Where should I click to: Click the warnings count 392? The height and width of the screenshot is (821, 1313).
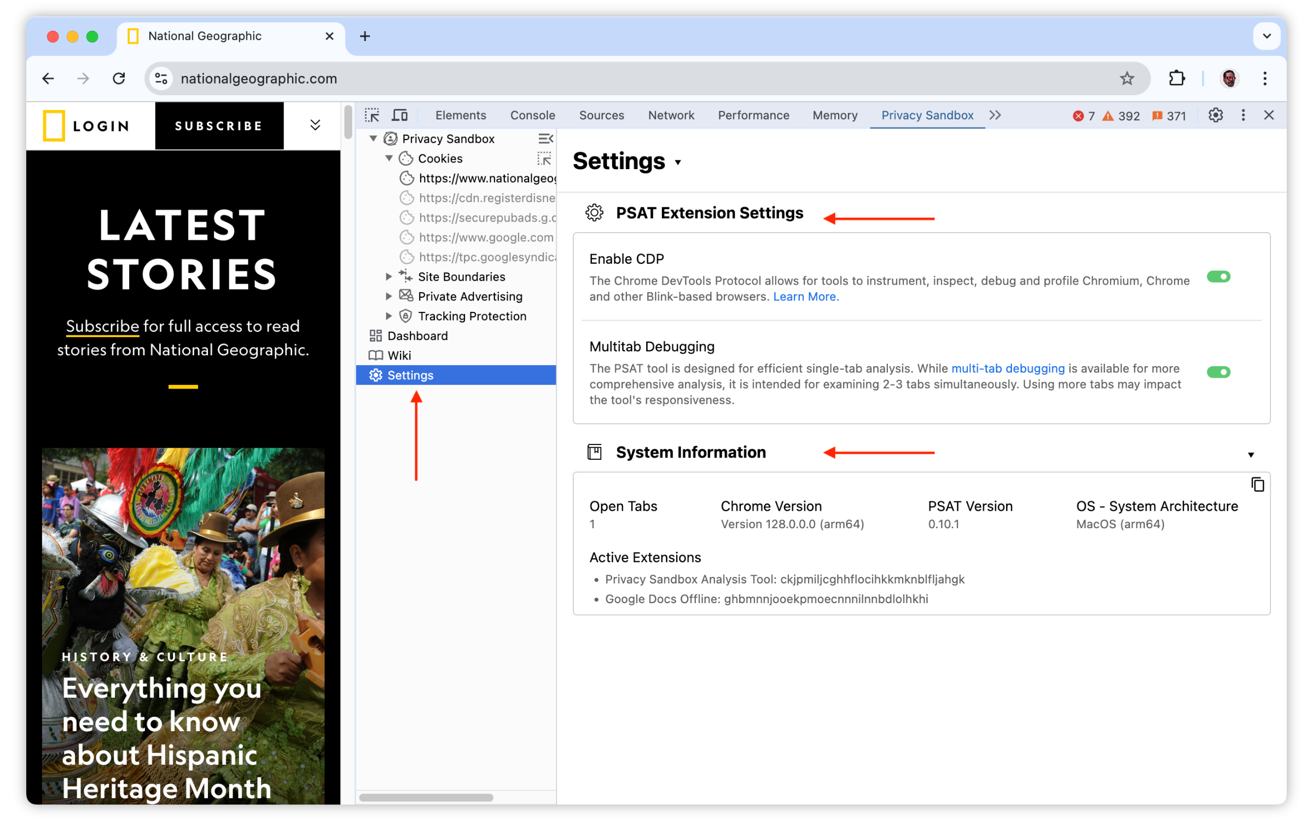pos(1121,115)
